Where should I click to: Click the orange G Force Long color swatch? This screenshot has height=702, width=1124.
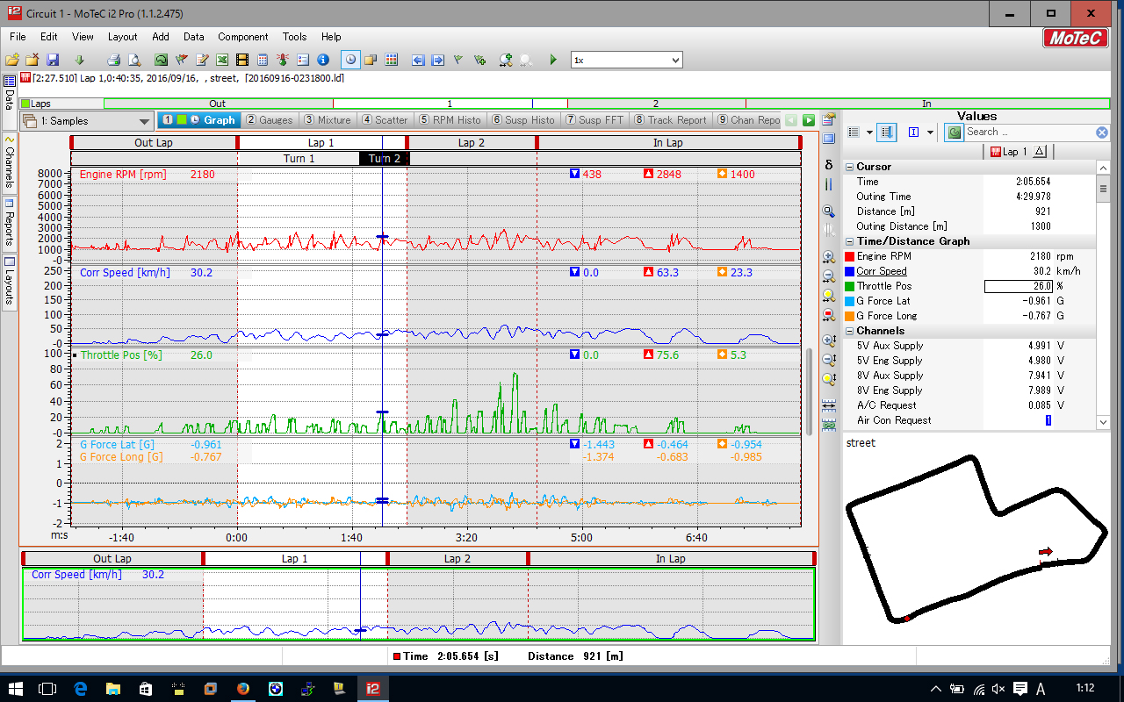point(849,316)
